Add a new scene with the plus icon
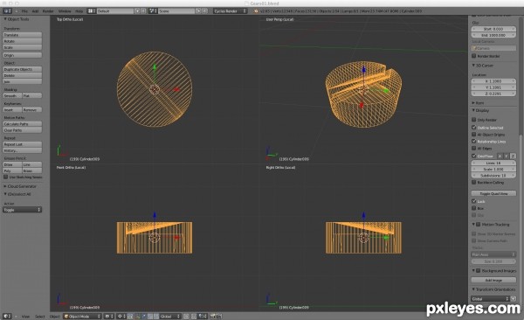 click(x=198, y=11)
